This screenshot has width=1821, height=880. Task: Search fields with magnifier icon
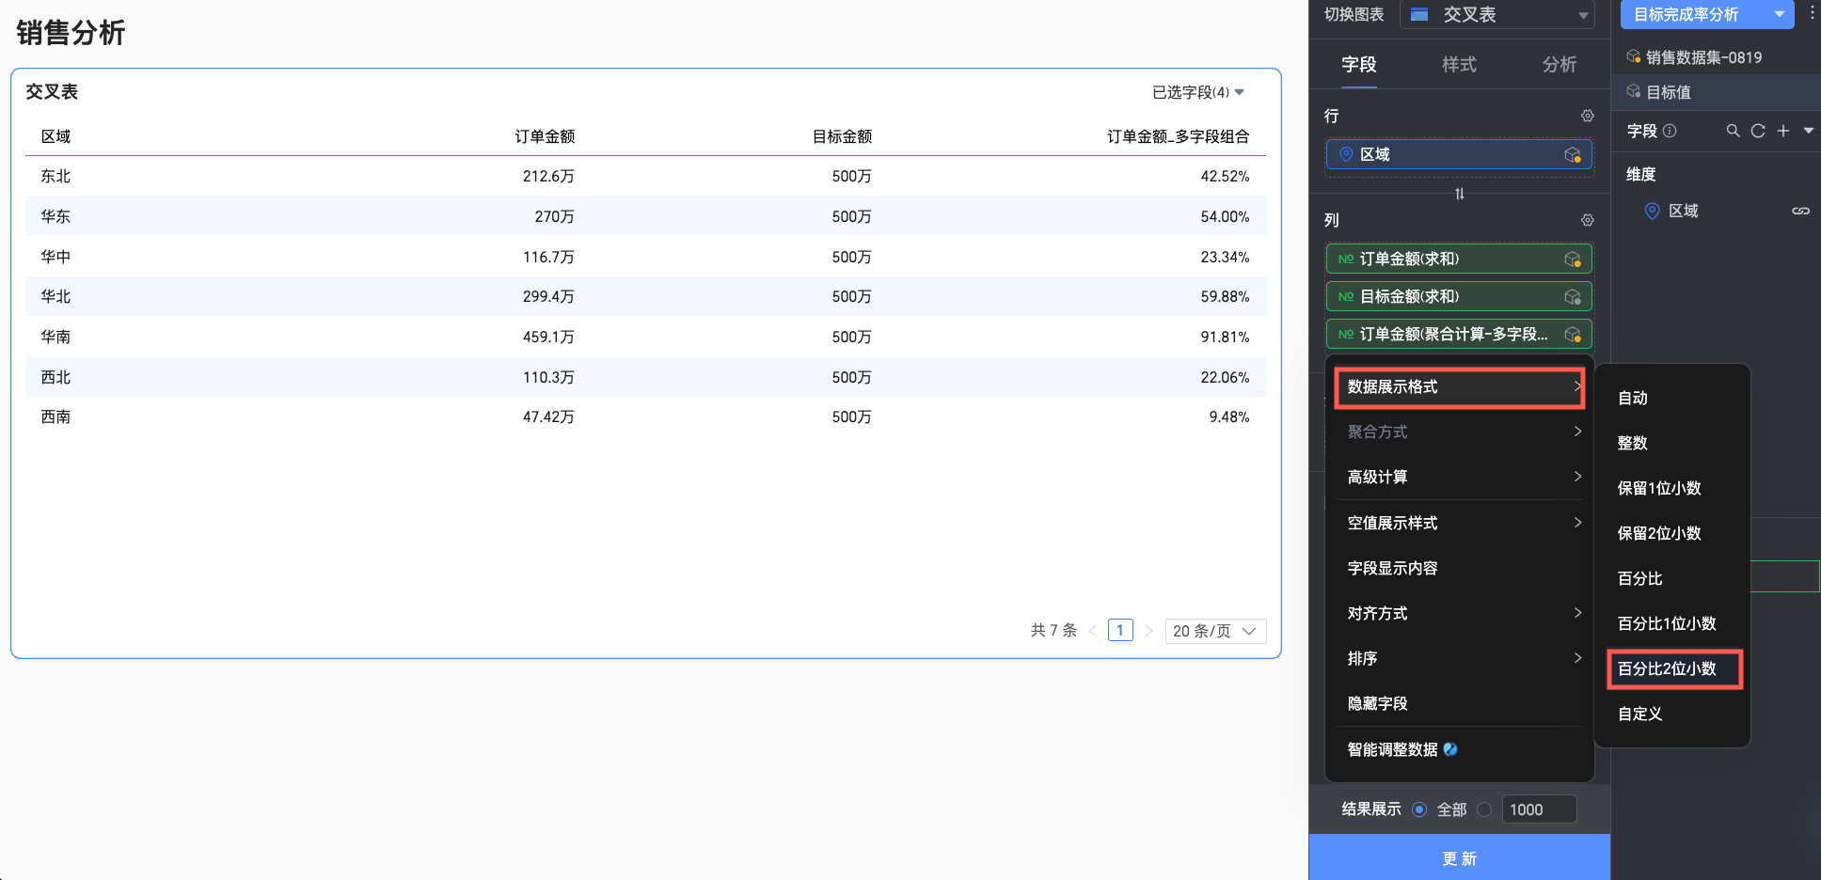tap(1733, 131)
